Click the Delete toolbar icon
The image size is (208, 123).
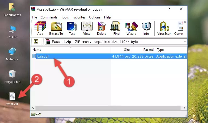coord(102,28)
